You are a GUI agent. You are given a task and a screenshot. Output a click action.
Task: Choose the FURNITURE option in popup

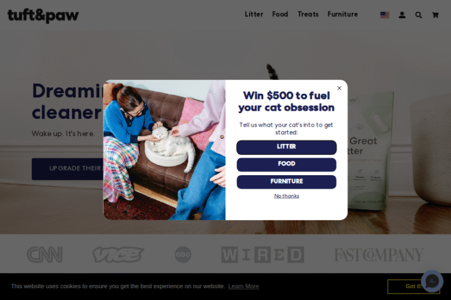287,182
